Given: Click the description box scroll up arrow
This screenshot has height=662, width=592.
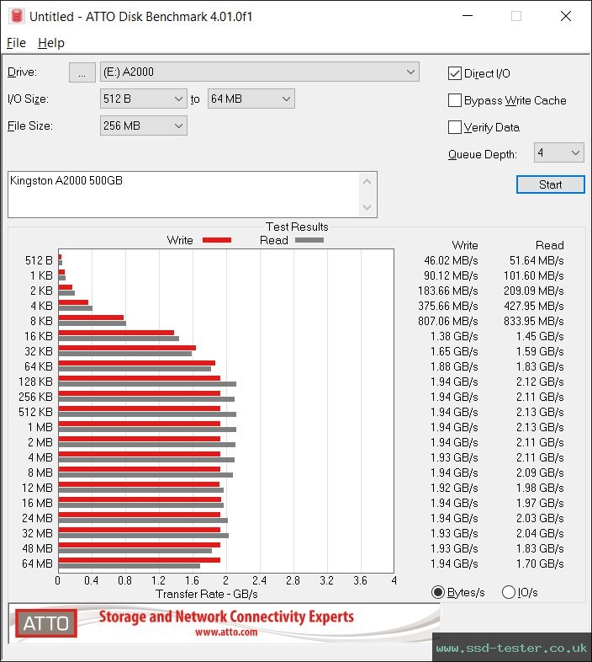Looking at the screenshot, I should point(367,182).
